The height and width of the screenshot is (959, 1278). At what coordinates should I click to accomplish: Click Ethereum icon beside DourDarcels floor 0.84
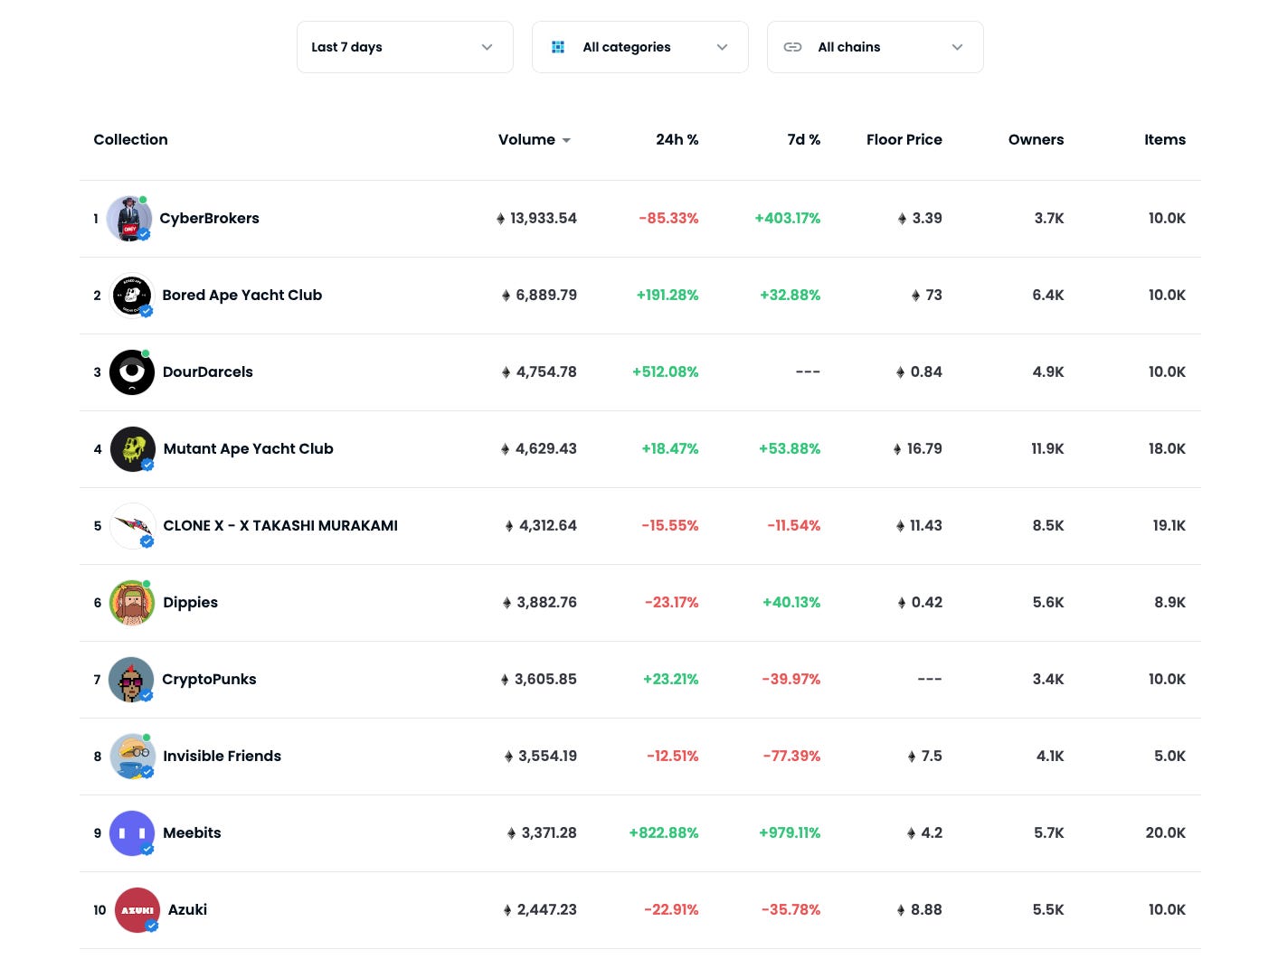pos(900,372)
